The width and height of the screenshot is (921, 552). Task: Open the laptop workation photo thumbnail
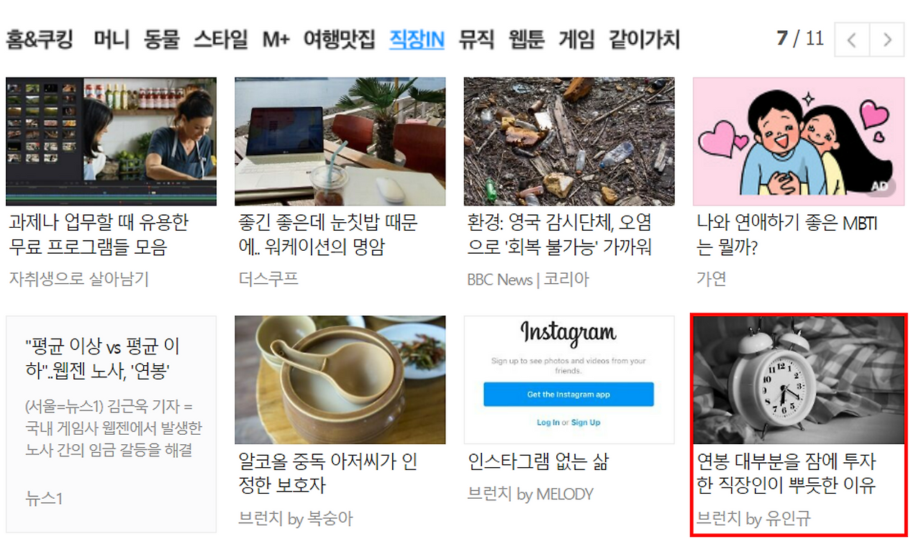click(x=340, y=142)
